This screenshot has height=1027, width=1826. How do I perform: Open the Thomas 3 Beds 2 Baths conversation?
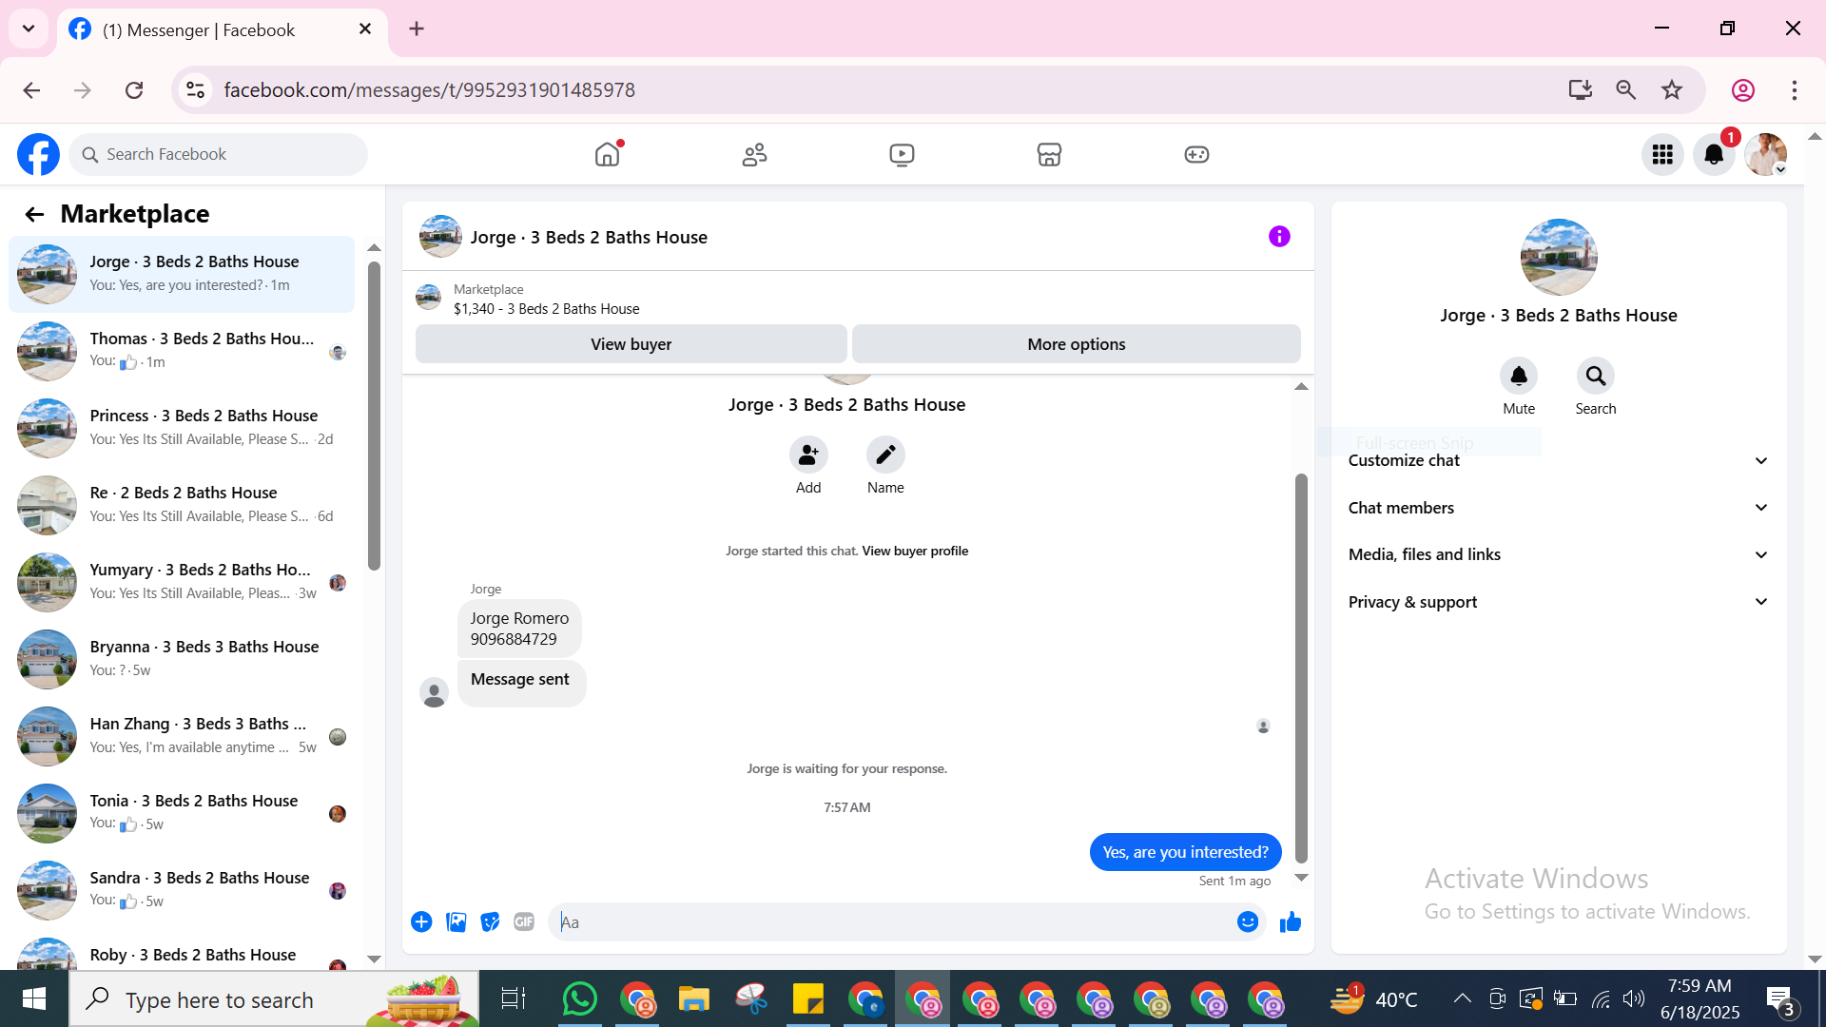click(182, 350)
